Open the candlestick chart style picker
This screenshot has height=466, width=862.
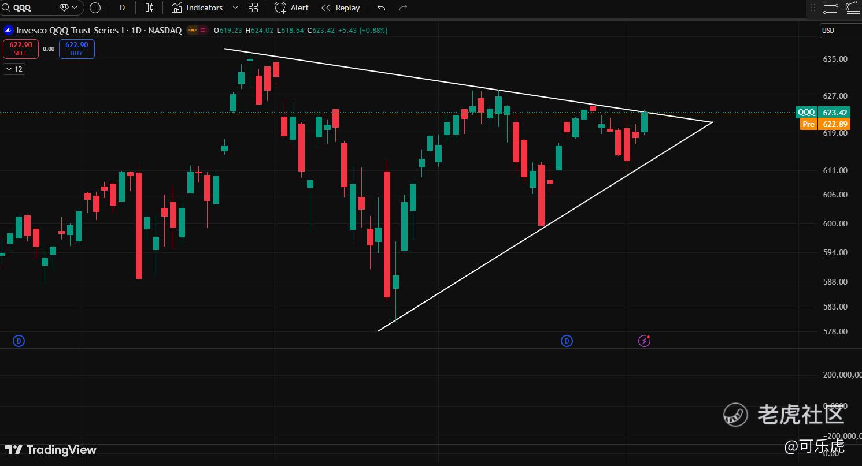tap(150, 8)
